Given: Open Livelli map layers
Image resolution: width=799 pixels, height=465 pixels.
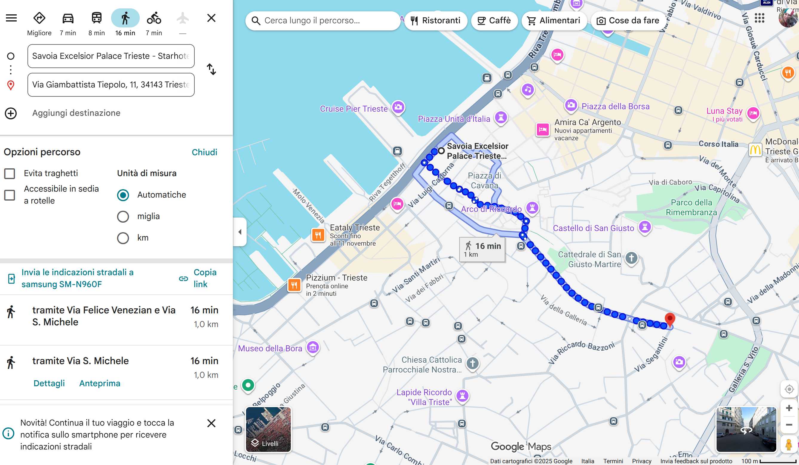Looking at the screenshot, I should click(268, 429).
